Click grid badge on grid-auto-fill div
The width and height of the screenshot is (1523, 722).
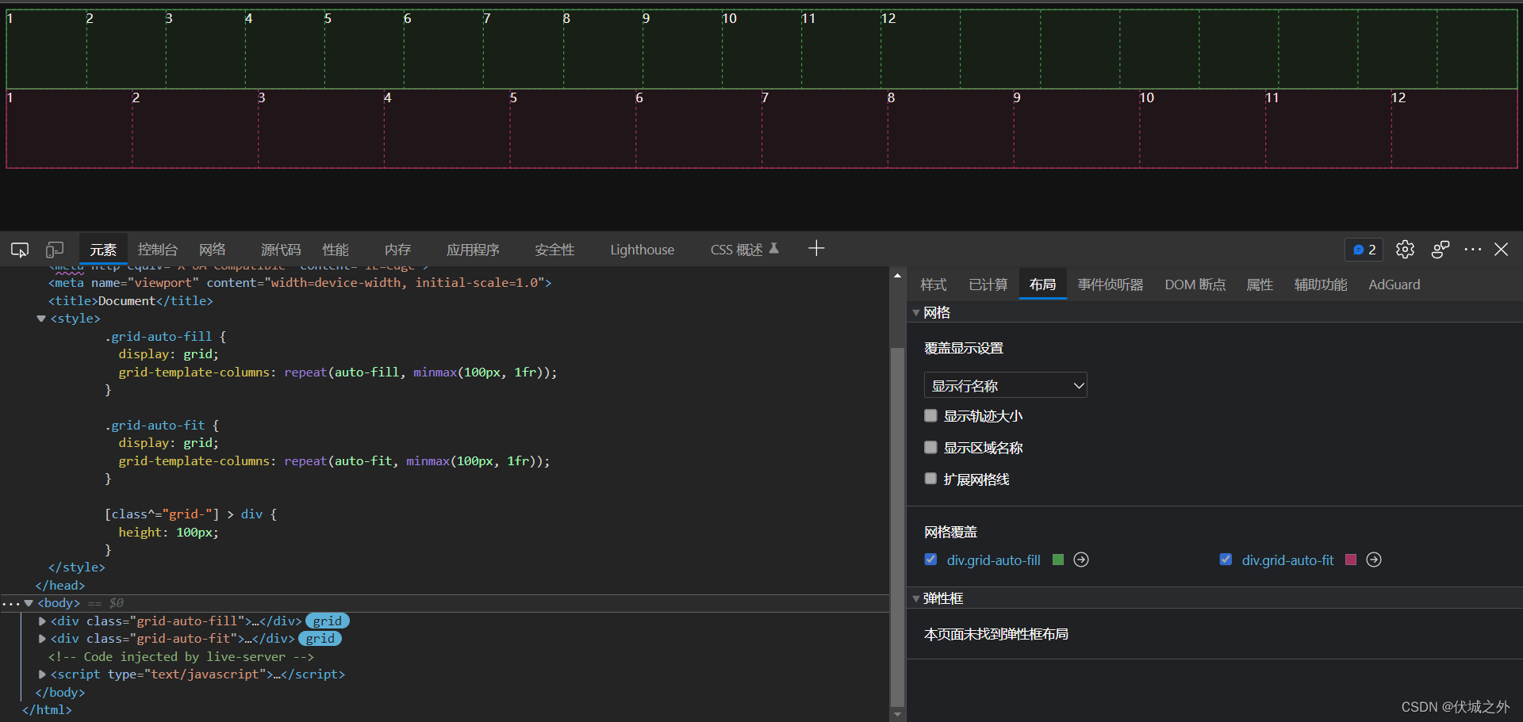coord(328,621)
